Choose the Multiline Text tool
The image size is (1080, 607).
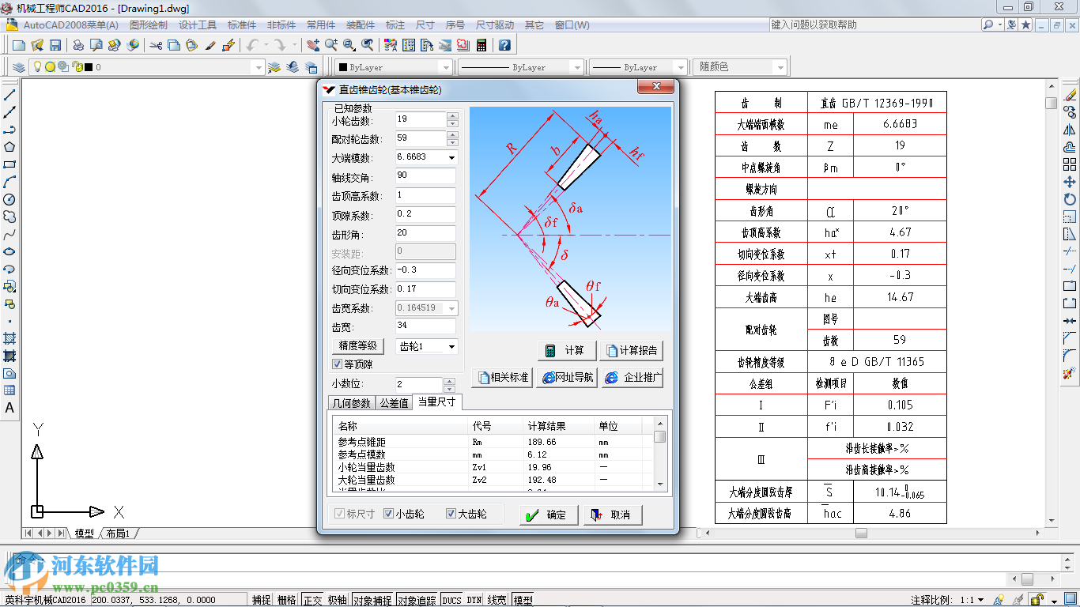point(9,409)
